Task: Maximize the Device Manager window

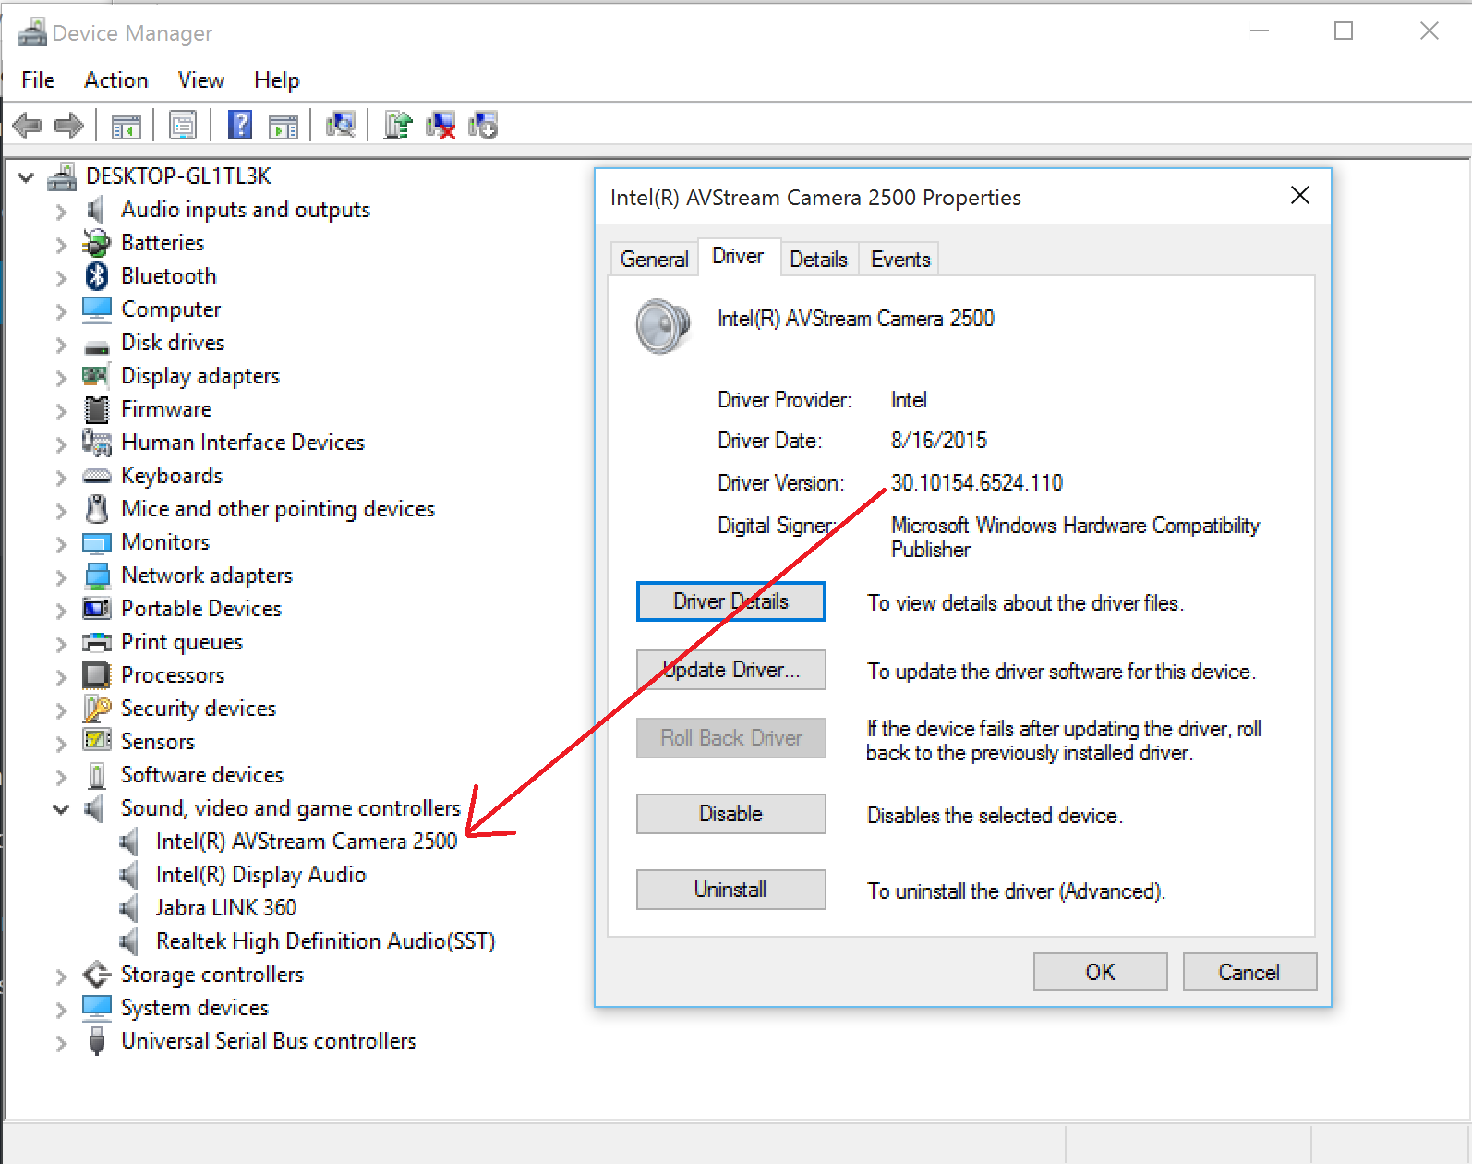Action: tap(1344, 31)
